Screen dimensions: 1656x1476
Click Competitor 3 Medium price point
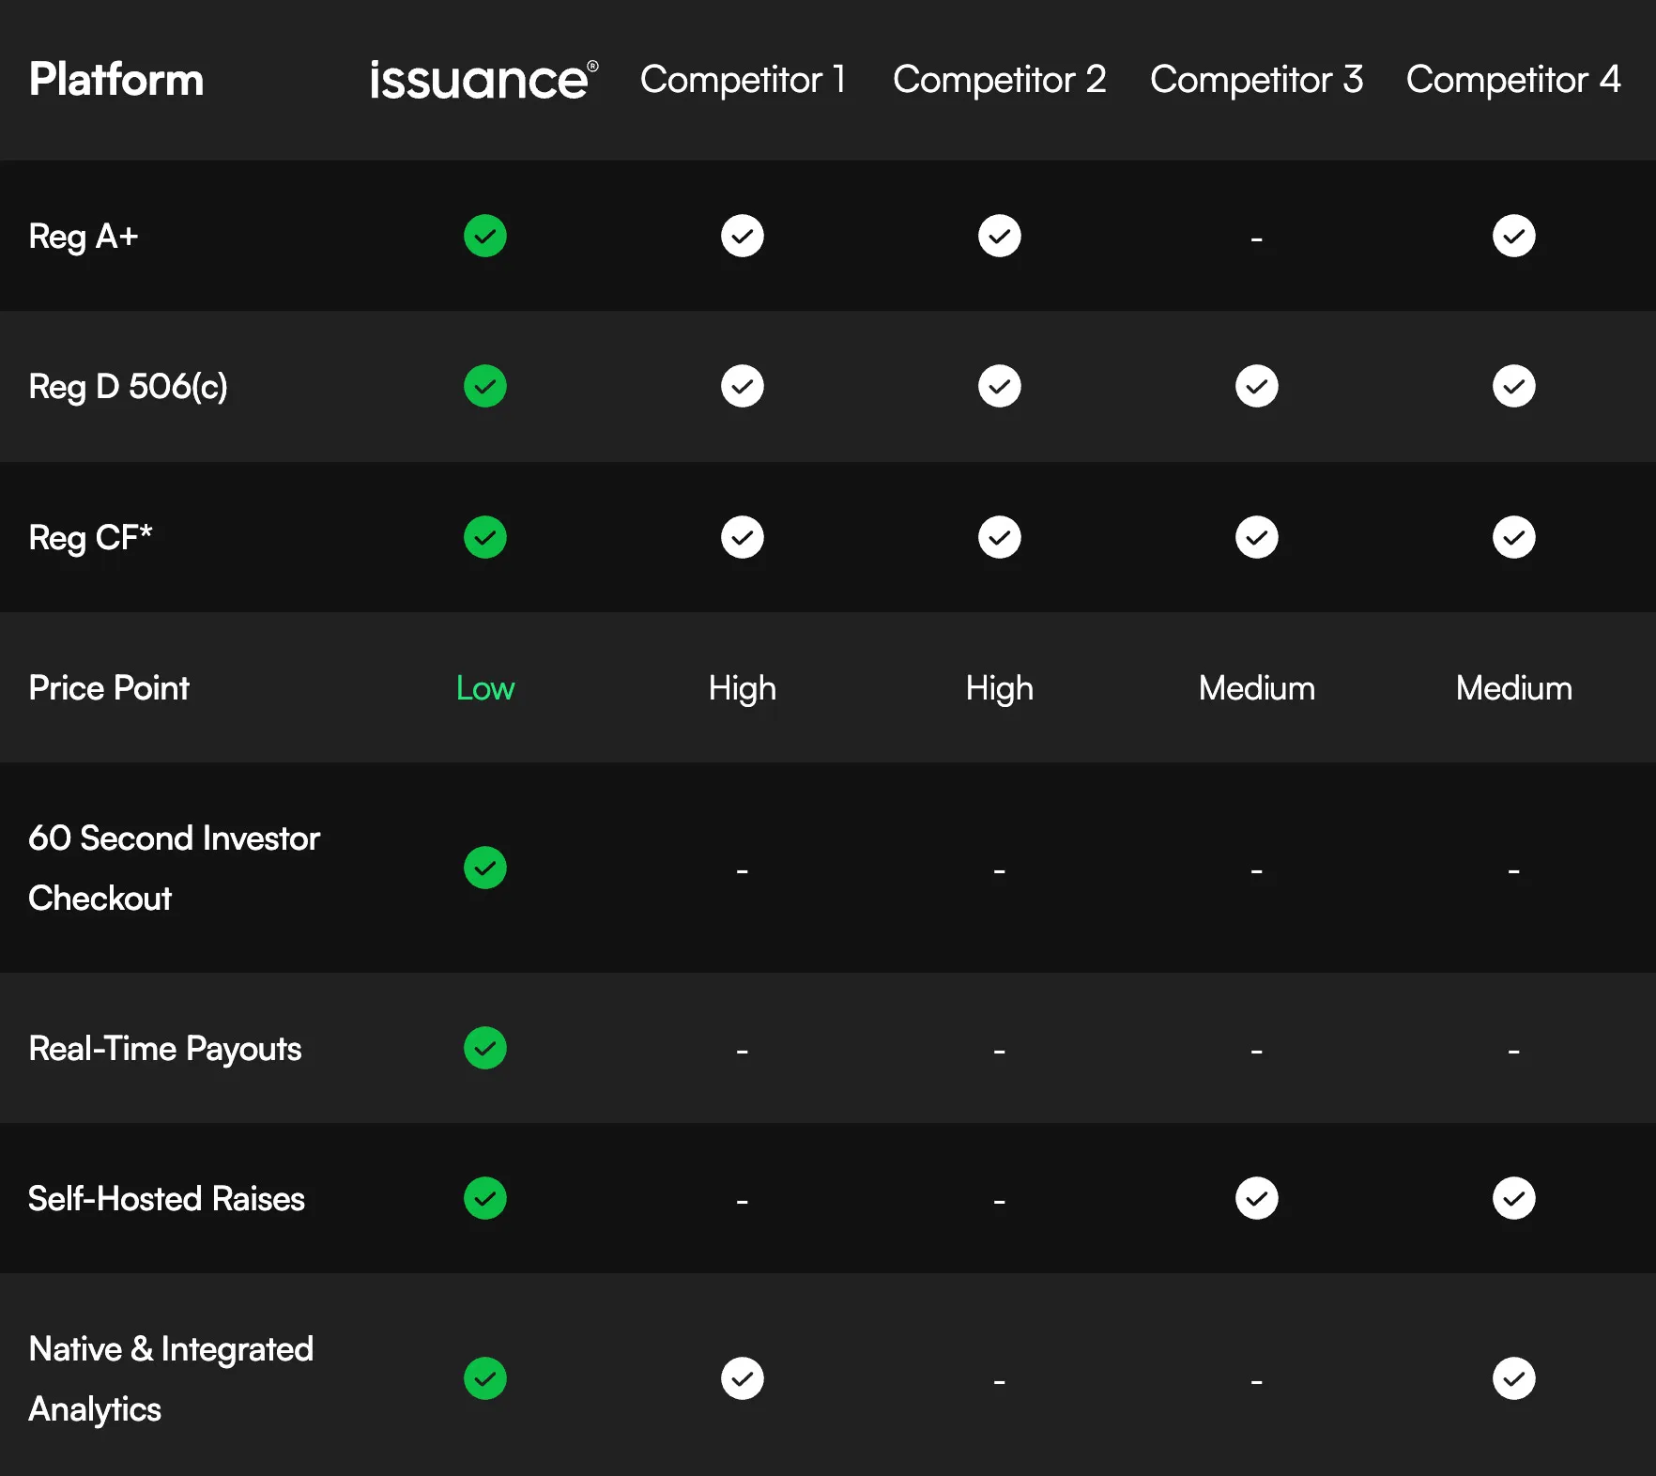[1257, 688]
